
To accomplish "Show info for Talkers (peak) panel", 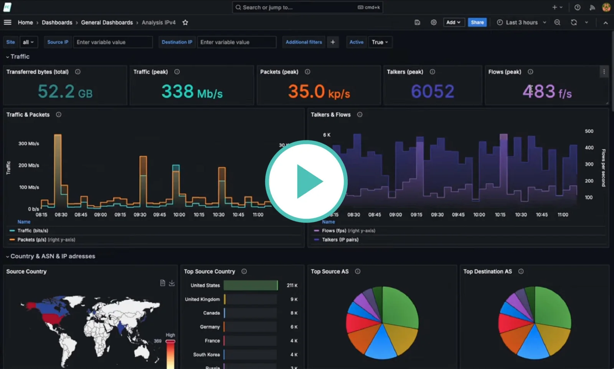I will tap(432, 72).
